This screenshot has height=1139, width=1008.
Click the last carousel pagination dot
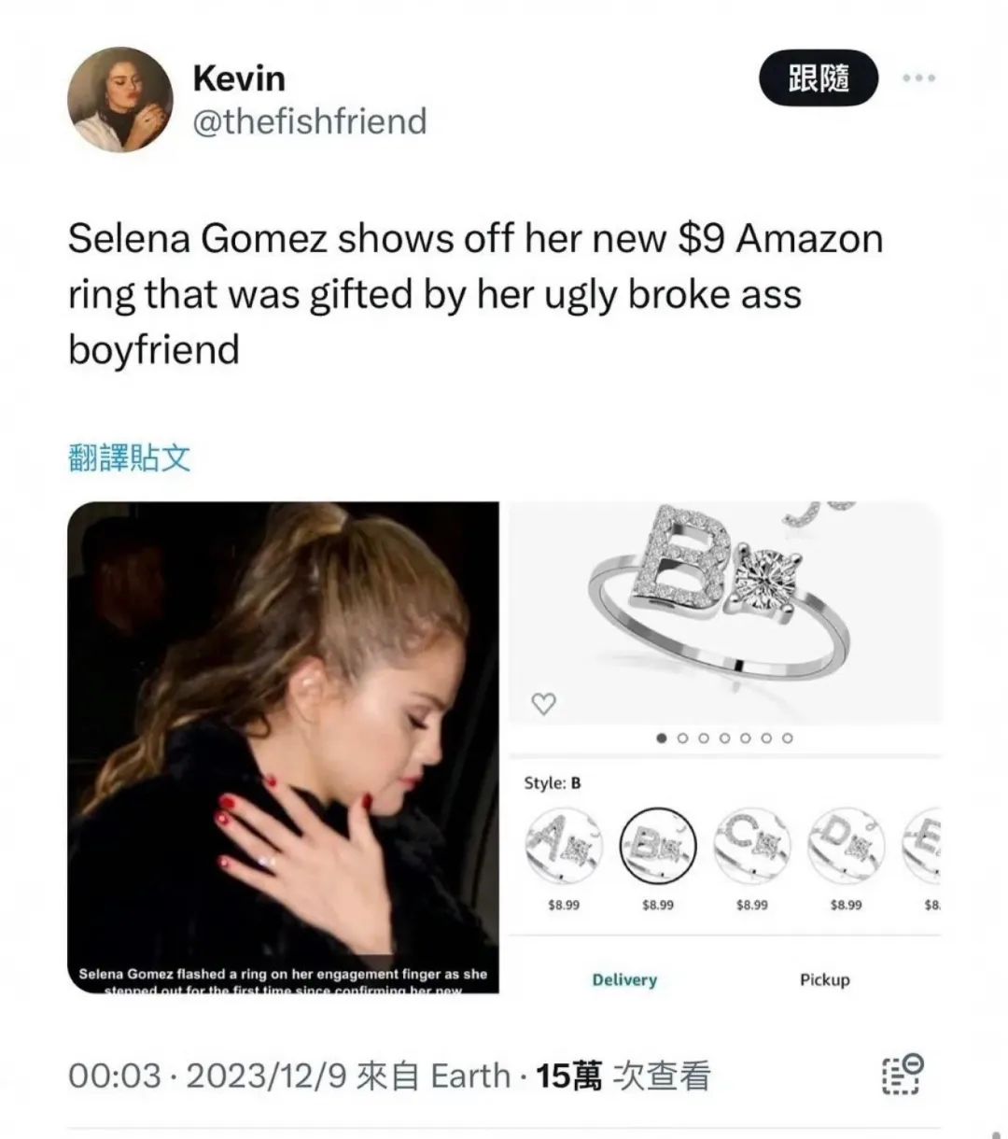(788, 738)
